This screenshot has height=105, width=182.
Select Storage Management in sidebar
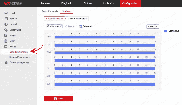(19, 57)
